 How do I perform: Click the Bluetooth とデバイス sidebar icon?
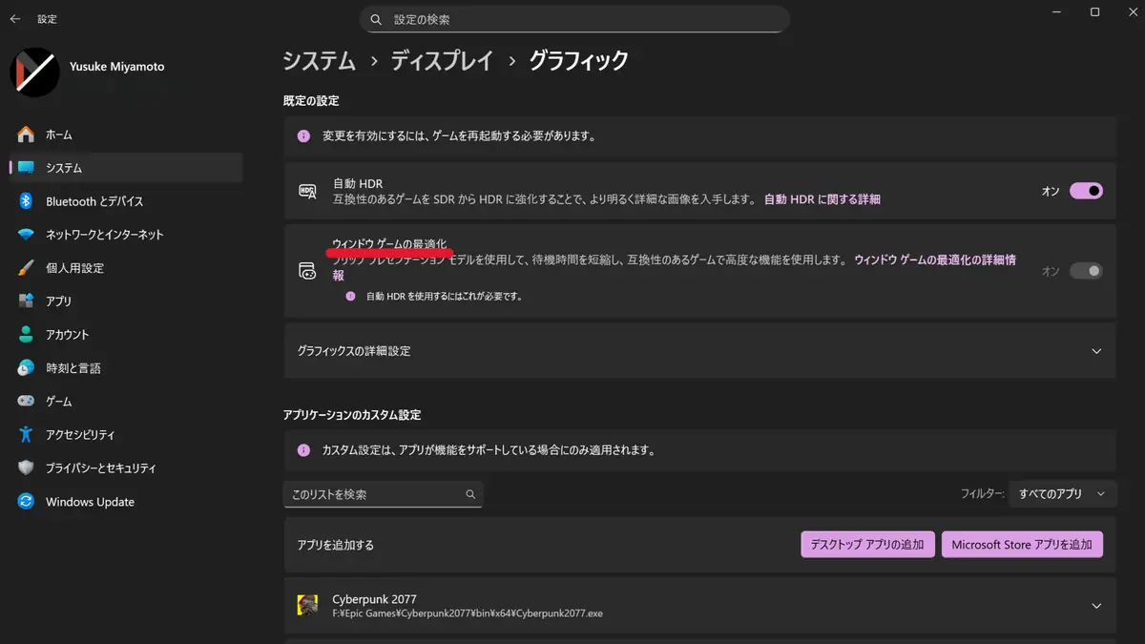click(26, 201)
